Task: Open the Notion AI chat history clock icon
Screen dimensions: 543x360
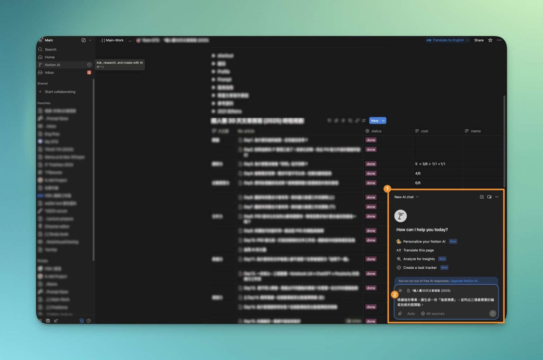Action: click(89, 65)
